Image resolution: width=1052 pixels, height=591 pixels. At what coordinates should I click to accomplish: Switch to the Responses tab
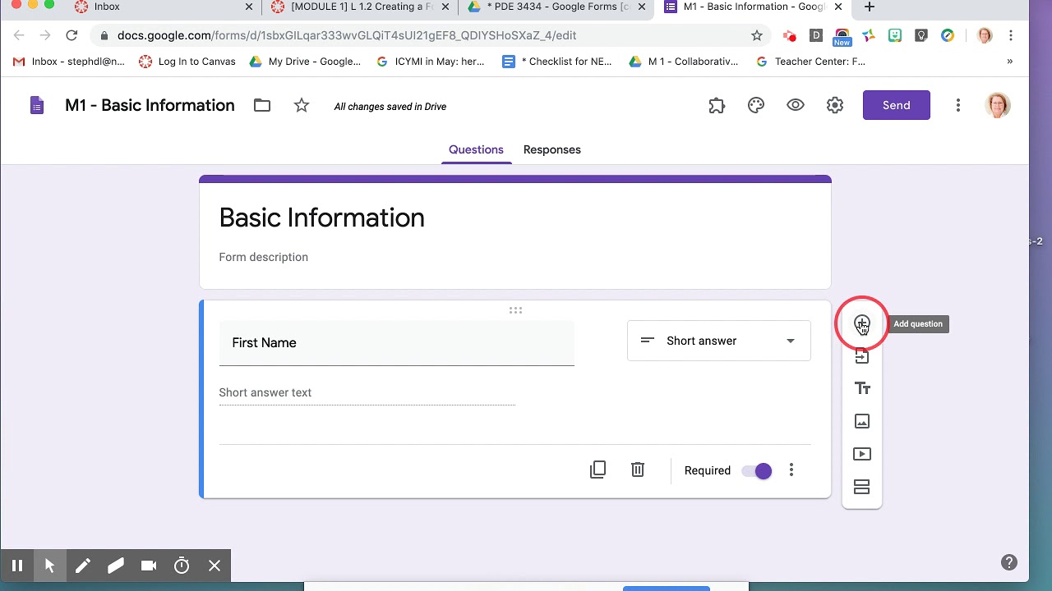552,149
